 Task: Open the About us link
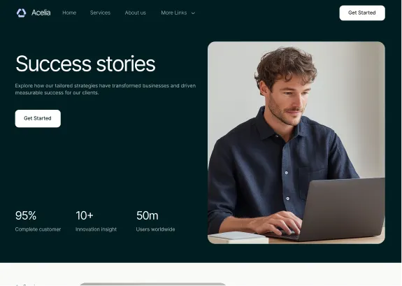point(136,13)
